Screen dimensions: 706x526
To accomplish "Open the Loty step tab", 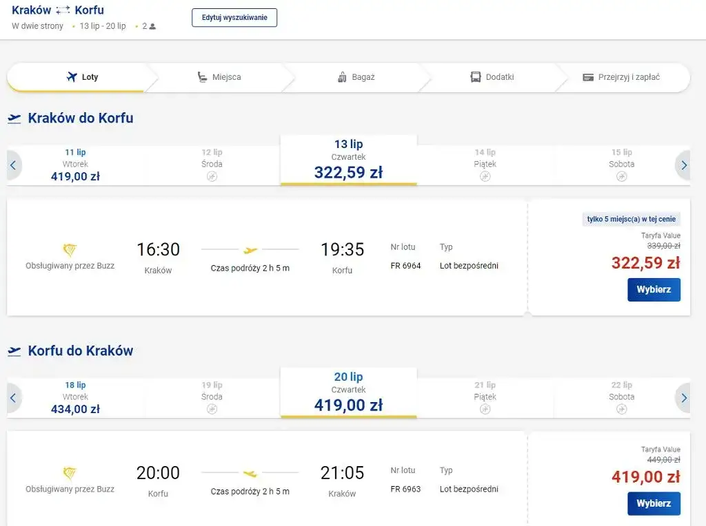I will 83,77.
